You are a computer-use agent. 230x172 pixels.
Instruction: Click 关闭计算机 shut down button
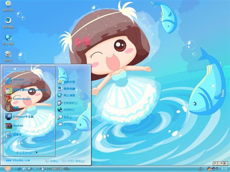(x=73, y=161)
